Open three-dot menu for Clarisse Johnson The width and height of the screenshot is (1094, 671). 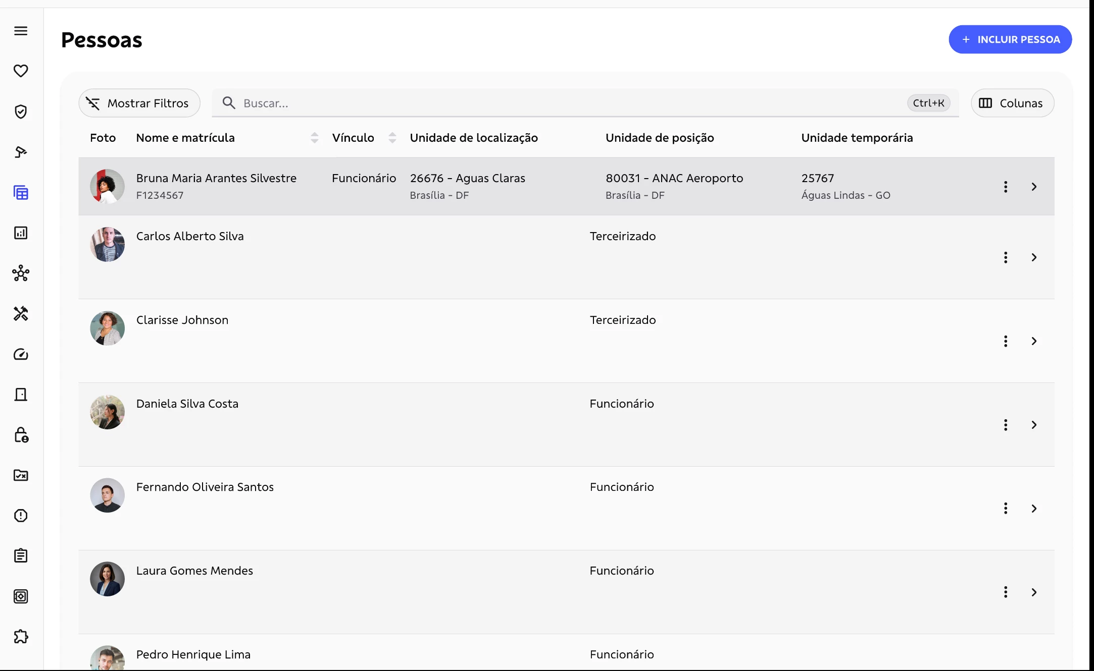pyautogui.click(x=1006, y=341)
